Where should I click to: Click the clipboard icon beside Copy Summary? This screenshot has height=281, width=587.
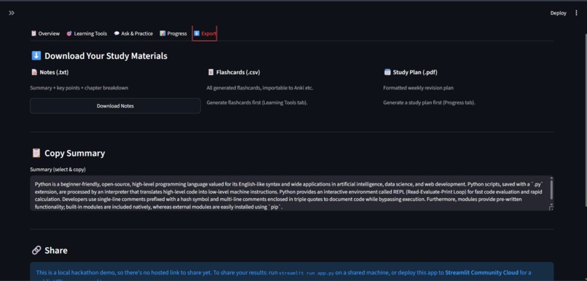tap(36, 153)
